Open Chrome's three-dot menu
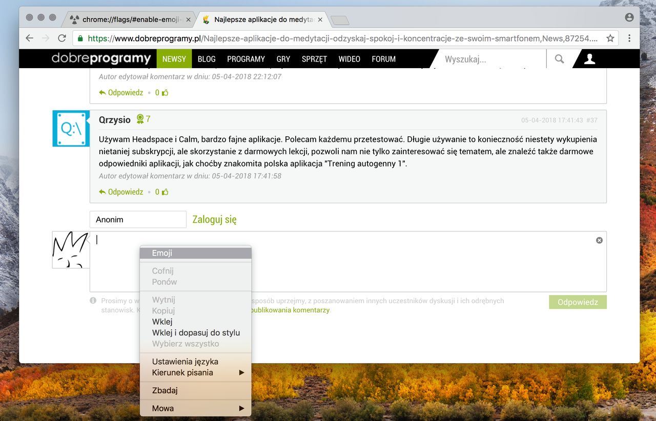The width and height of the screenshot is (656, 421). [629, 38]
